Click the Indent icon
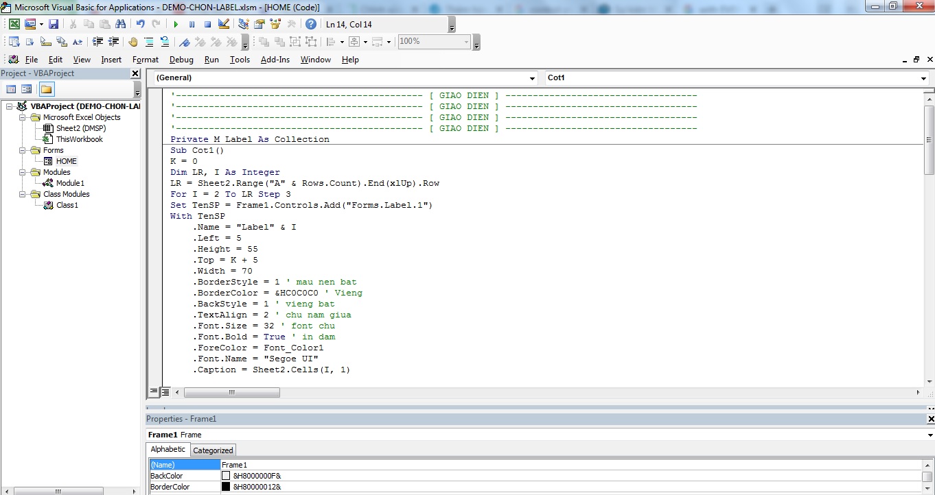The height and width of the screenshot is (495, 935). [97, 42]
